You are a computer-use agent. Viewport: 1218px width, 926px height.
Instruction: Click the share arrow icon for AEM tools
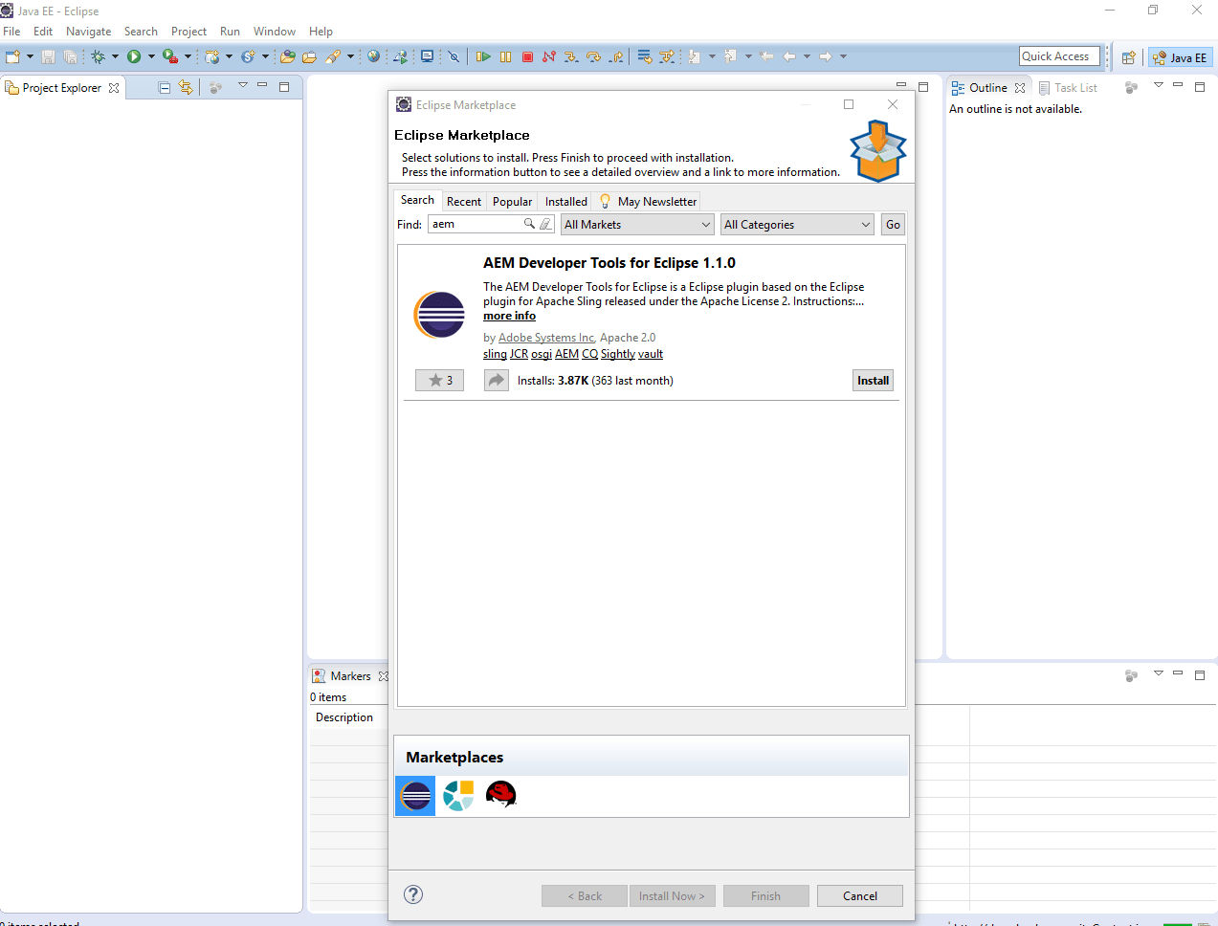[x=496, y=381]
